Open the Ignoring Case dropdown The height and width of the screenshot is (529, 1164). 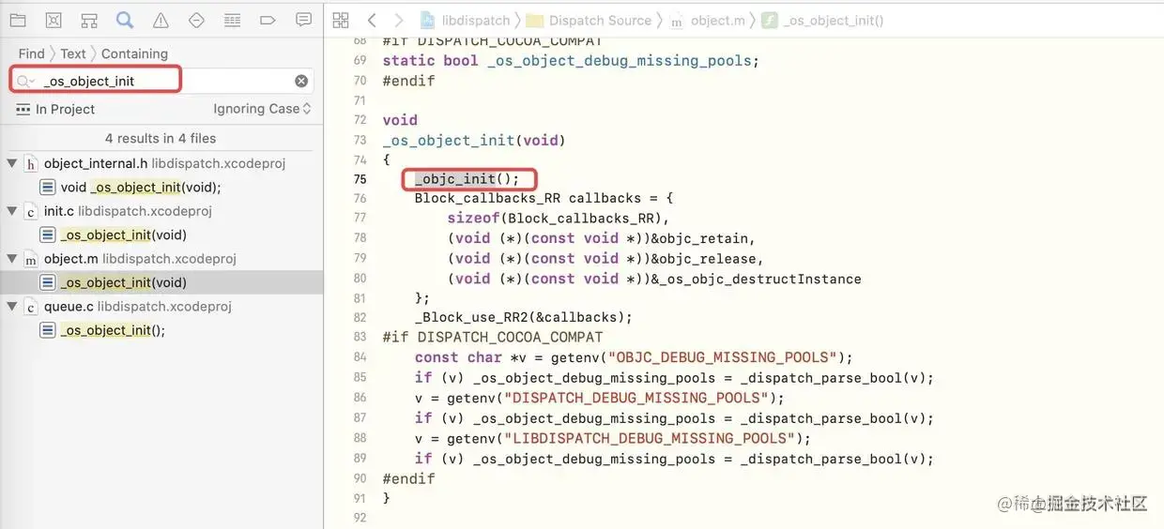pyautogui.click(x=262, y=109)
